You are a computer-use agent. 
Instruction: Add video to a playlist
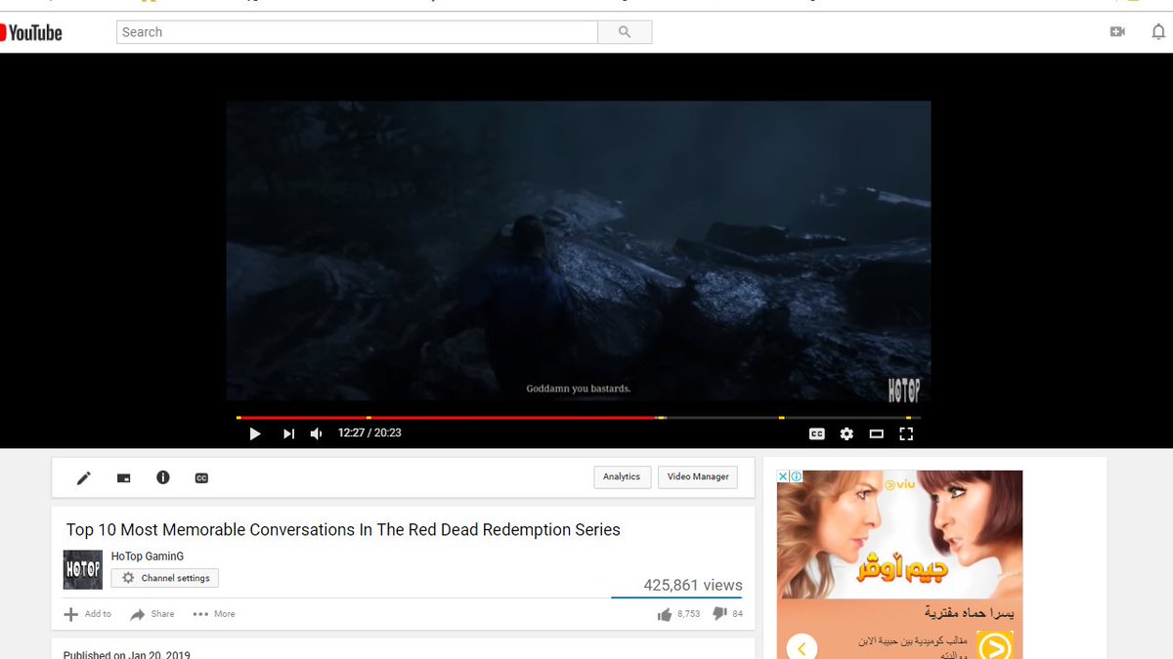tap(88, 614)
